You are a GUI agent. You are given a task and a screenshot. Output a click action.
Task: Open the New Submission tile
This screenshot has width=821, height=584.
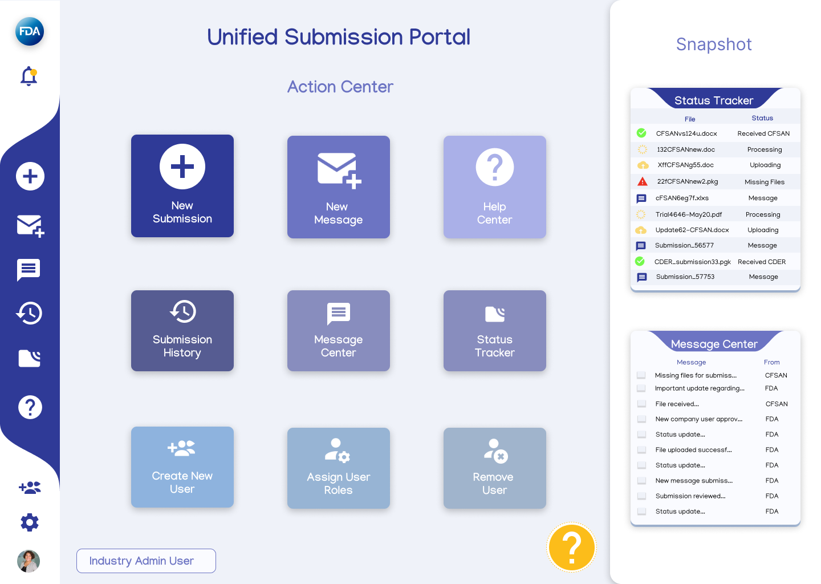coord(182,186)
